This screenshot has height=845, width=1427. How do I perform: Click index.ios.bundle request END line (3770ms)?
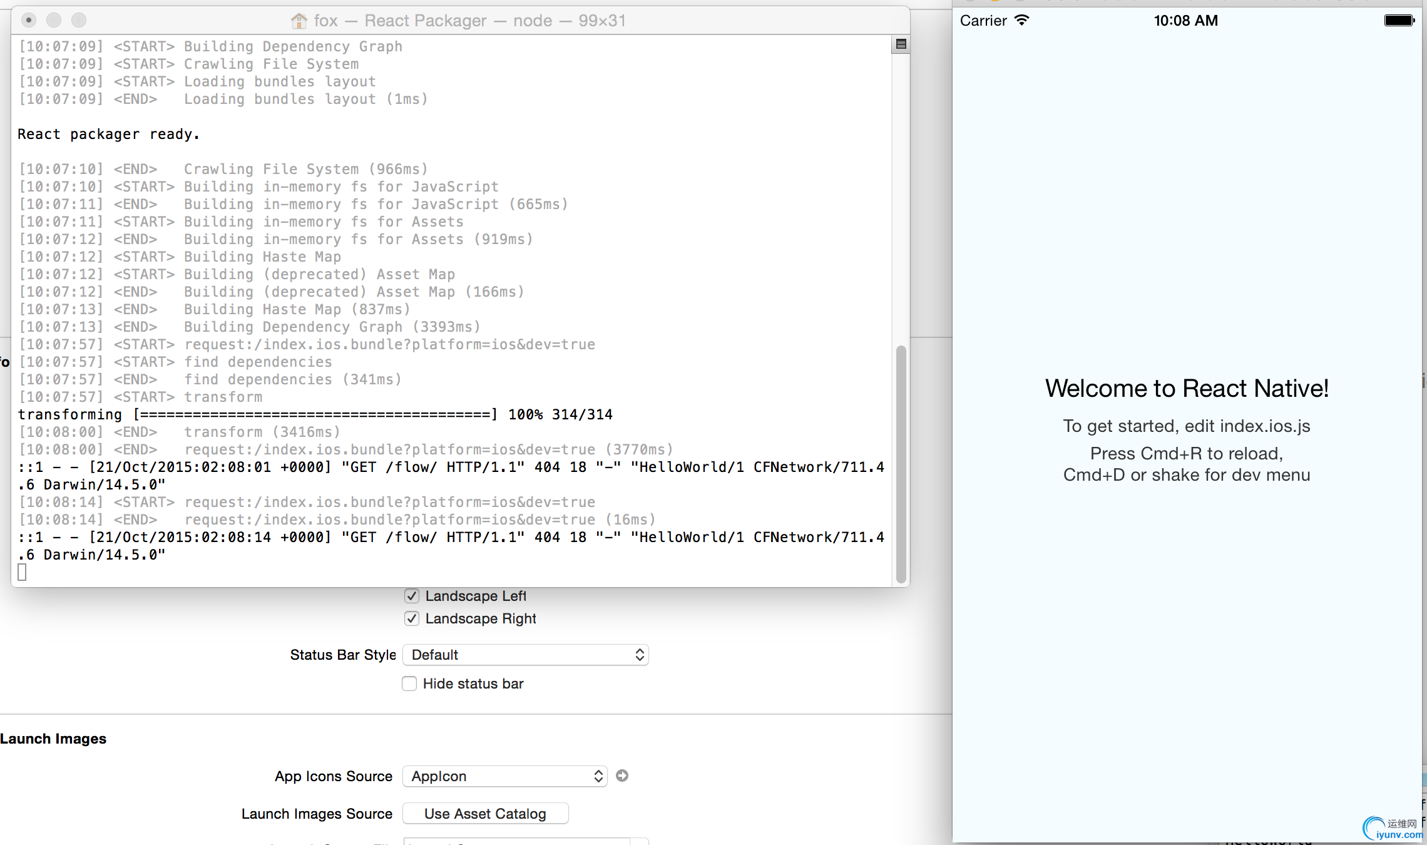point(345,449)
